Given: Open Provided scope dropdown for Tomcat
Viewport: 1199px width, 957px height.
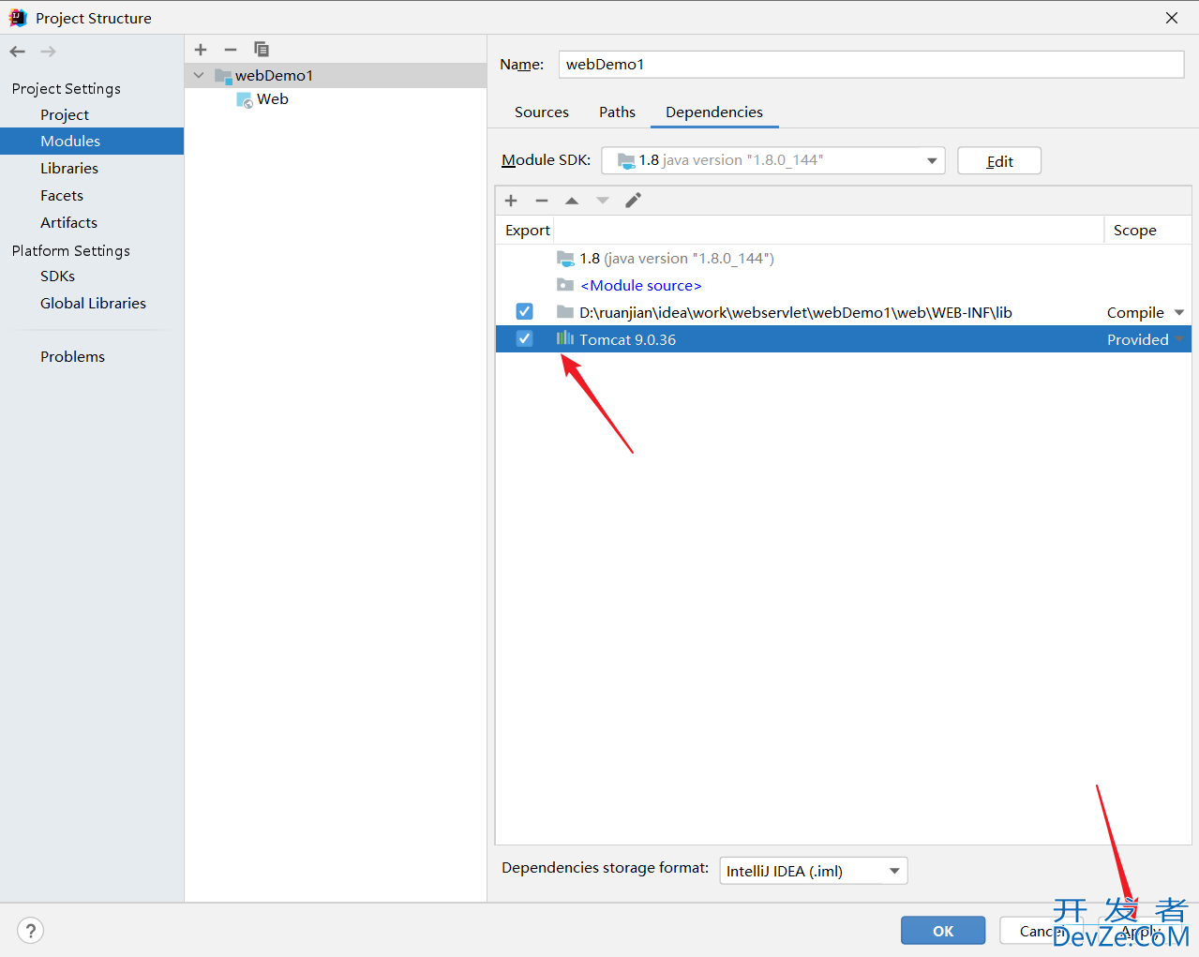Looking at the screenshot, I should 1179,339.
